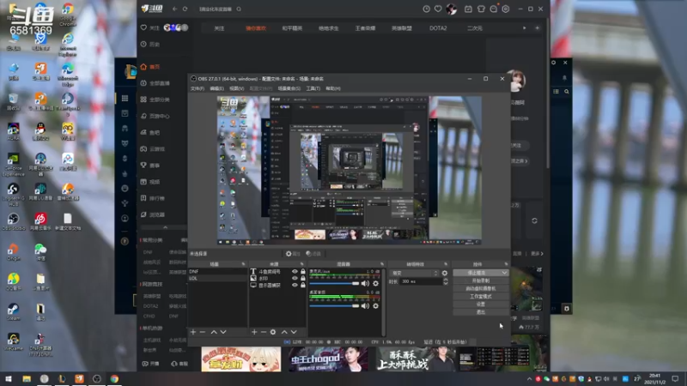Move scene down in the scenes panel
This screenshot has height=386, width=687.
point(223,332)
